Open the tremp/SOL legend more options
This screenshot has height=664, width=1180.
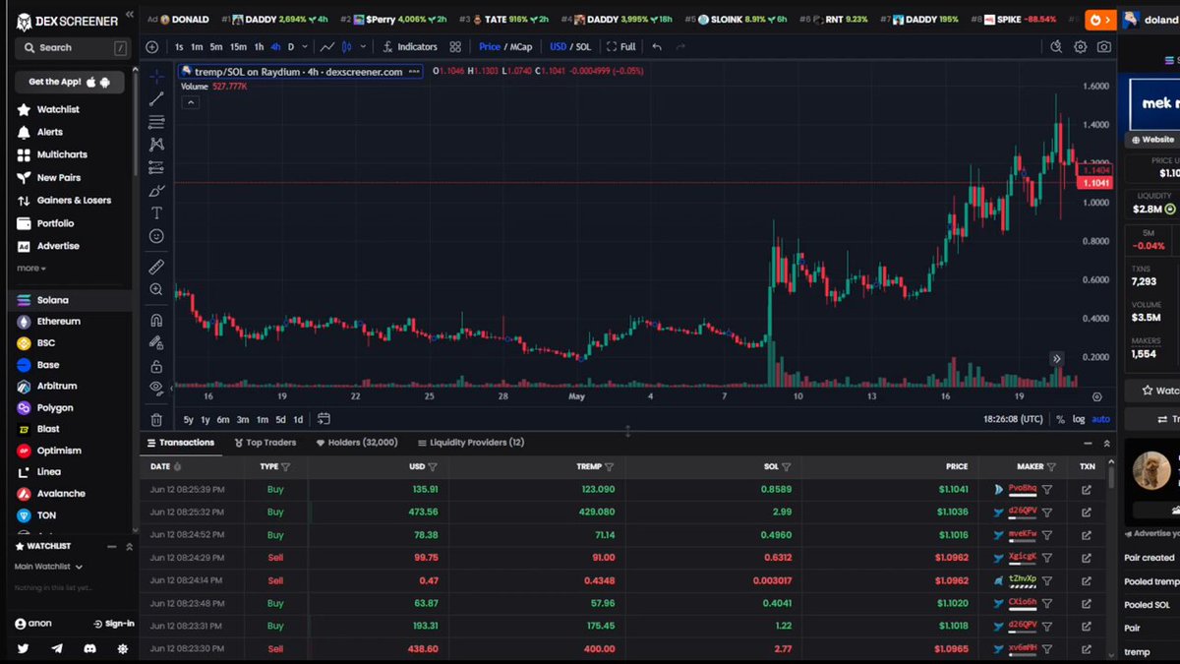click(x=413, y=71)
